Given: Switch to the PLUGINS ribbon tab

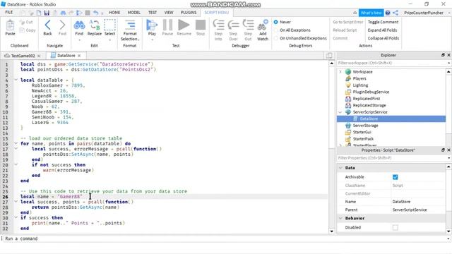Looking at the screenshot, I should coord(189,13).
